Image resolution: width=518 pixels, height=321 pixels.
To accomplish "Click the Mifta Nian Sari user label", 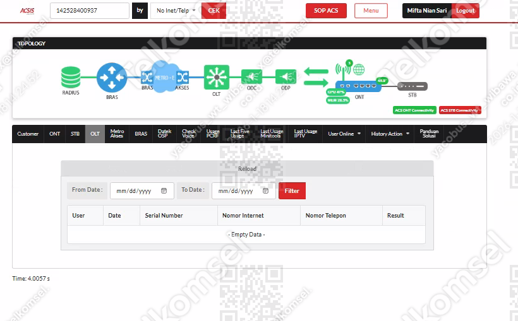I will tap(427, 11).
